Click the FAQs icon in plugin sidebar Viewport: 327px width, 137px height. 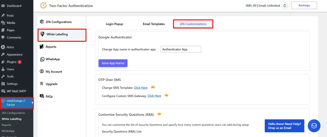[x=42, y=96]
